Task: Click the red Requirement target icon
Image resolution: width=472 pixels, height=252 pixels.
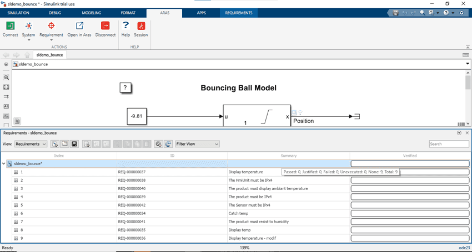Action: [51, 26]
